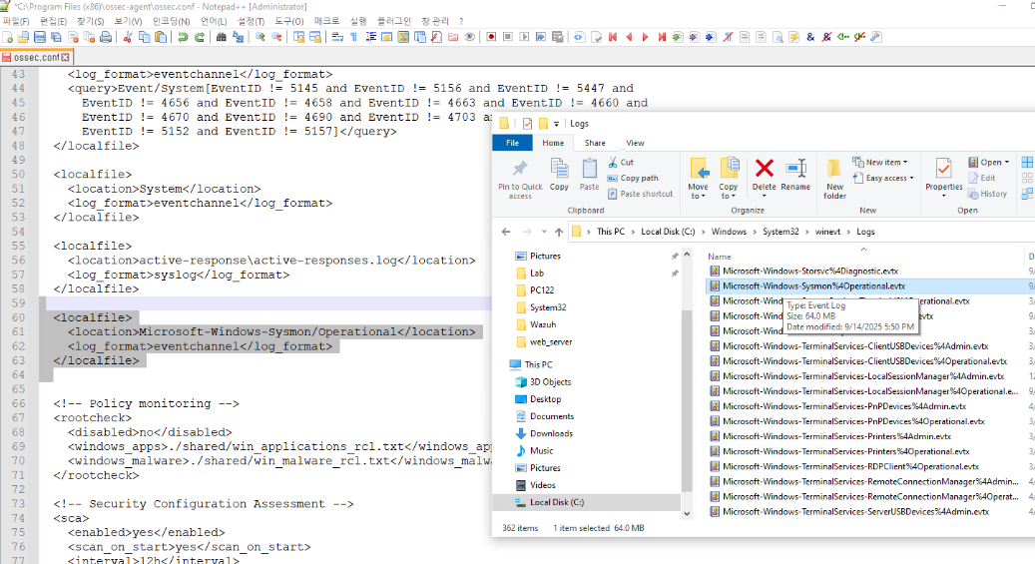This screenshot has height=564, width=1035.
Task: Open the Document Map icon in Notepad++
Action: click(x=403, y=37)
